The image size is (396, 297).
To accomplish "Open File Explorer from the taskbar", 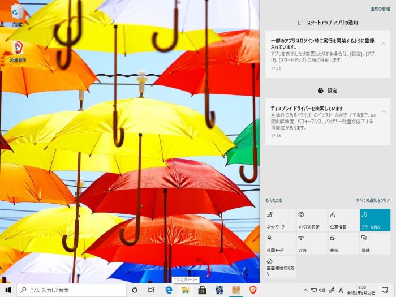I will (x=185, y=290).
